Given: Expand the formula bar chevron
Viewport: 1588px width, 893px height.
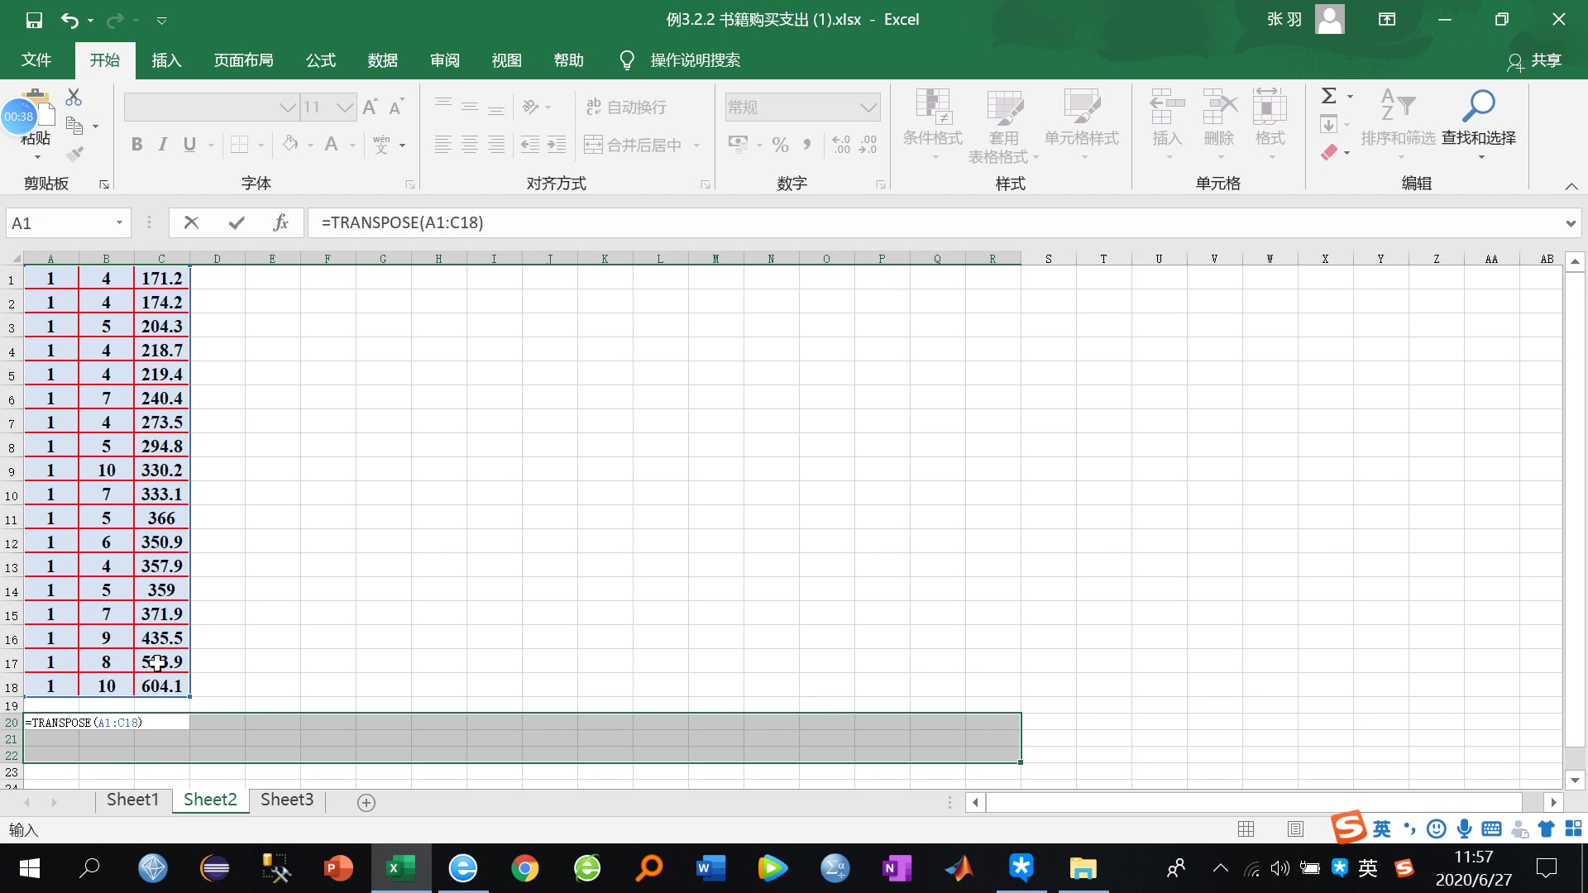Looking at the screenshot, I should point(1570,222).
